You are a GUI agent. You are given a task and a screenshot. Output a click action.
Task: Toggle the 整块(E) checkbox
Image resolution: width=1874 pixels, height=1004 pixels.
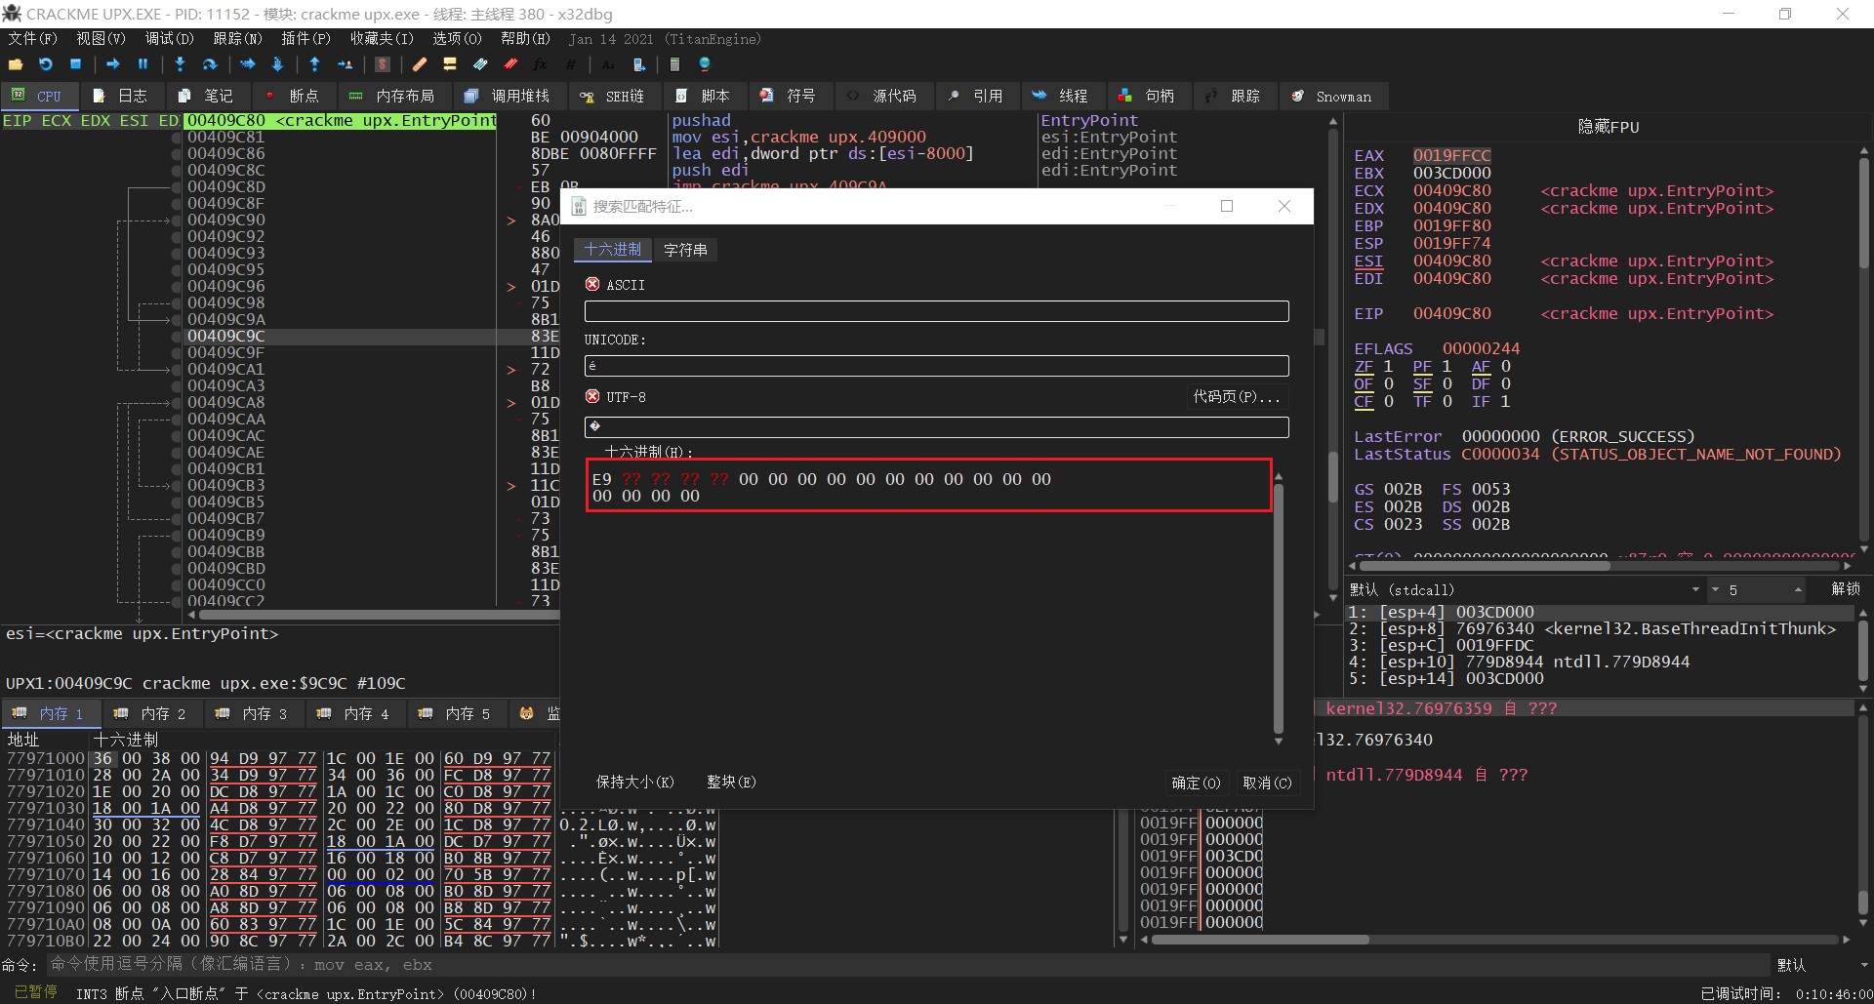730,783
